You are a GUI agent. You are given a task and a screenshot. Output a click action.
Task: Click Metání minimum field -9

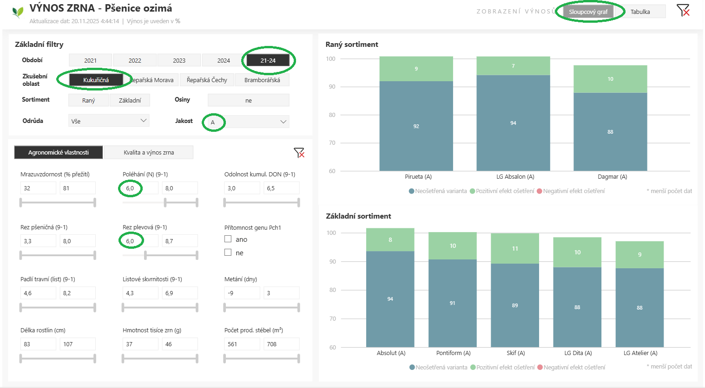(x=242, y=293)
